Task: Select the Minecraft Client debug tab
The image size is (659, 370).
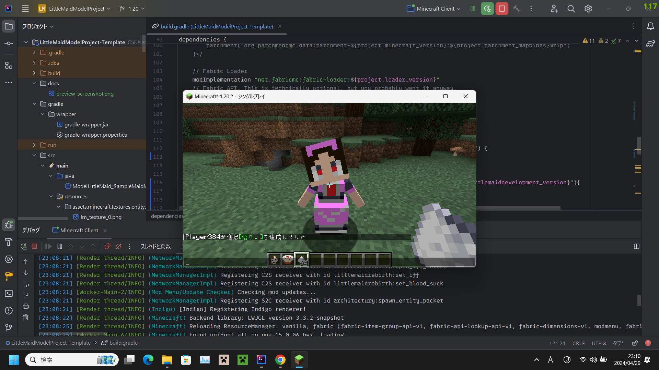Action: tap(79, 230)
